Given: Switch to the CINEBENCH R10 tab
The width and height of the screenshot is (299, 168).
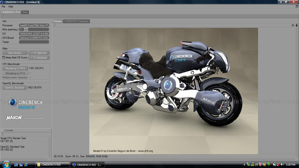Looking at the screenshot, I should (10, 12).
